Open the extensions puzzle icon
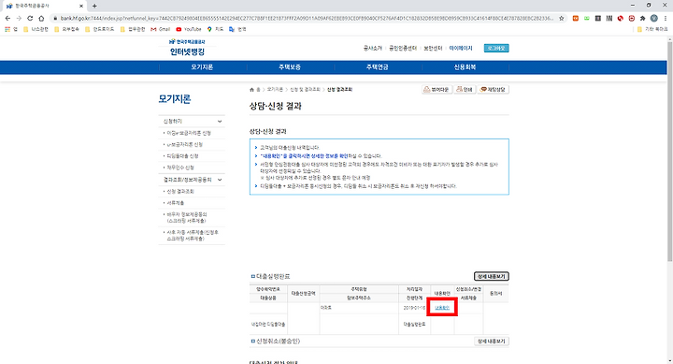This screenshot has height=364, width=673. pyautogui.click(x=642, y=18)
